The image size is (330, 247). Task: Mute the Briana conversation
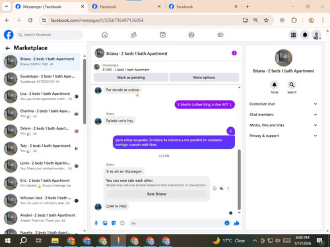click(x=275, y=85)
